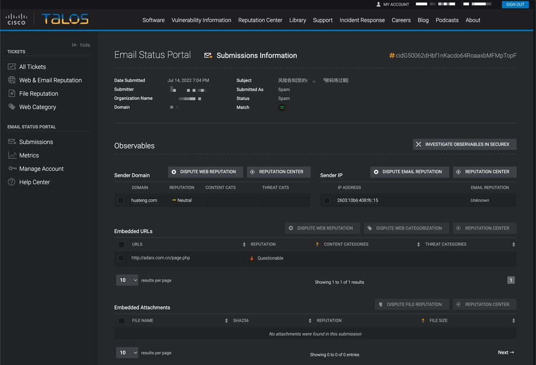Click the Sign Out button
This screenshot has width=536, height=365.
coord(515,4)
